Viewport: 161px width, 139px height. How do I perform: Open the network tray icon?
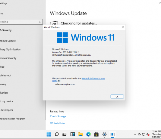(144, 134)
